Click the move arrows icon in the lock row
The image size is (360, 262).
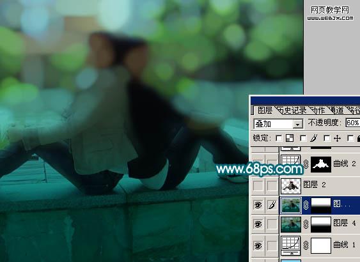(x=337, y=138)
